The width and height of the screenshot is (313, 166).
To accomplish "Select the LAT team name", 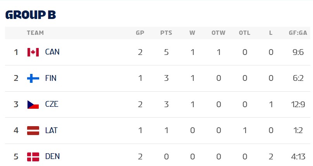I will (x=51, y=130).
